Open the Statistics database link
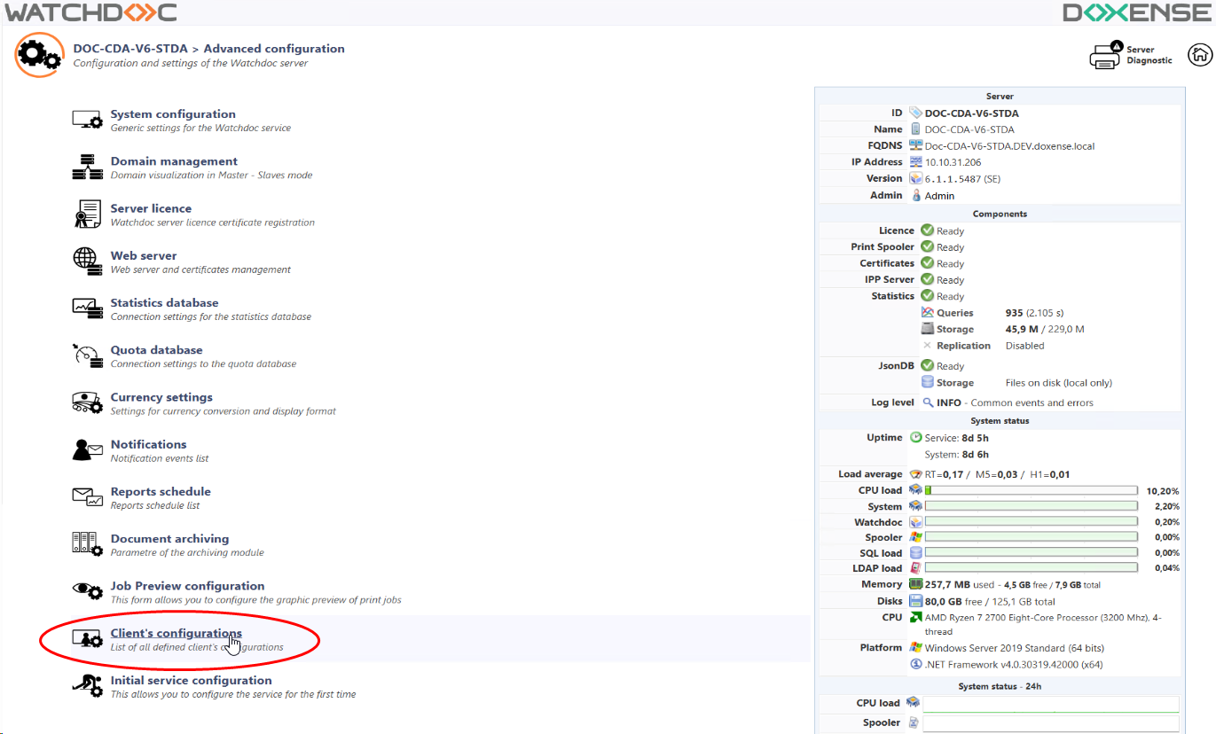 coord(164,303)
